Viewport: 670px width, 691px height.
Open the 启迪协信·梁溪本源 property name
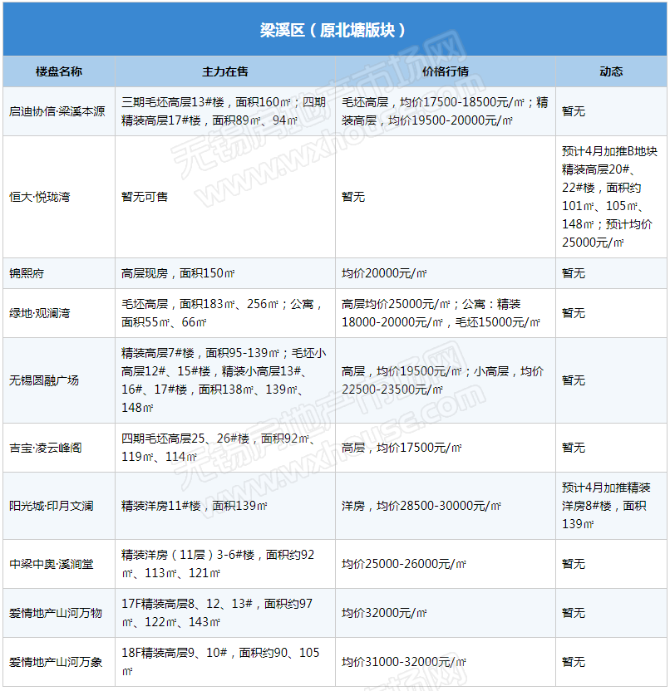tap(57, 111)
